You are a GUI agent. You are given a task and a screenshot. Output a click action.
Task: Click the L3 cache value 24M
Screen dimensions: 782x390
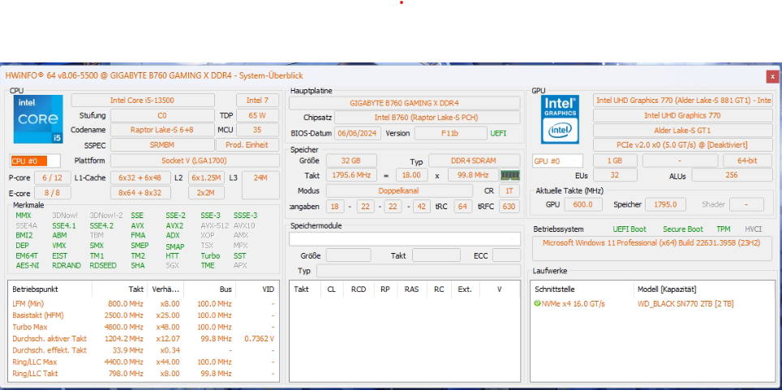[260, 185]
